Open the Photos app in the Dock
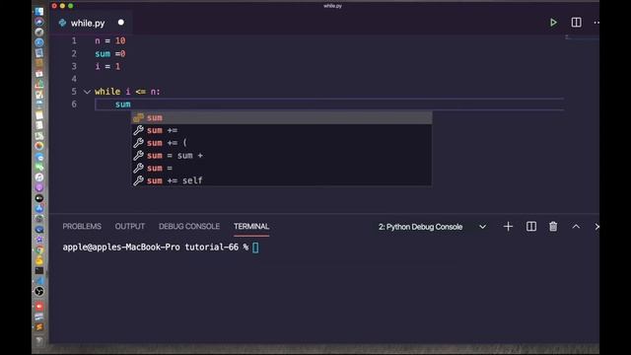This screenshot has height=355, width=631. click(39, 146)
